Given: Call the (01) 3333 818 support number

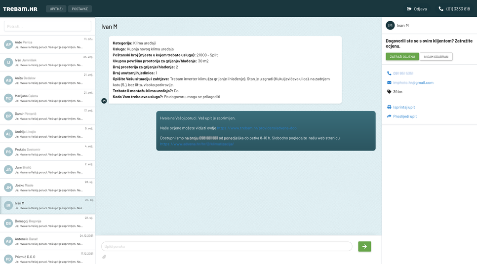Looking at the screenshot, I should pyautogui.click(x=454, y=9).
